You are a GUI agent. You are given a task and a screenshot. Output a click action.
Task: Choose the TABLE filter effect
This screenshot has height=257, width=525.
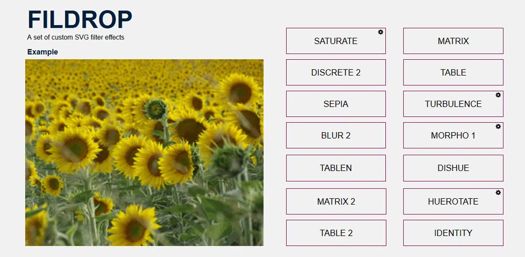click(453, 72)
